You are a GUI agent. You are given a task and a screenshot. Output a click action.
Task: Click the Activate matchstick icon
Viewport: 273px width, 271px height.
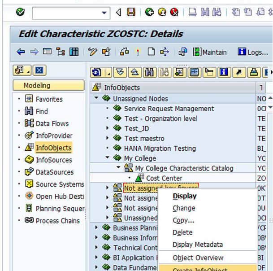click(x=138, y=52)
